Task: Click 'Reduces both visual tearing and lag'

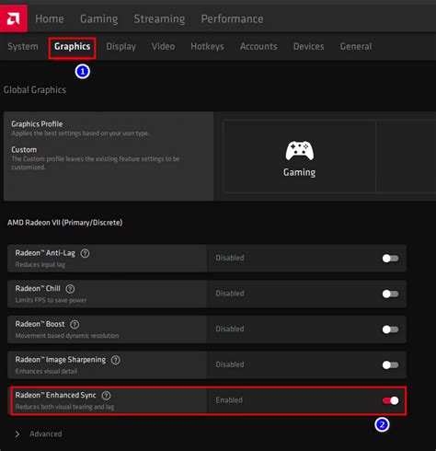Action: click(64, 407)
